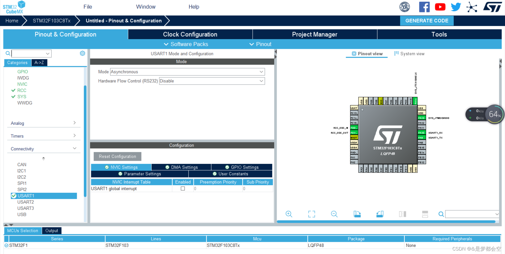Screen dimensions: 505x254
Task: Open ST Twitter icon
Action: click(456, 7)
